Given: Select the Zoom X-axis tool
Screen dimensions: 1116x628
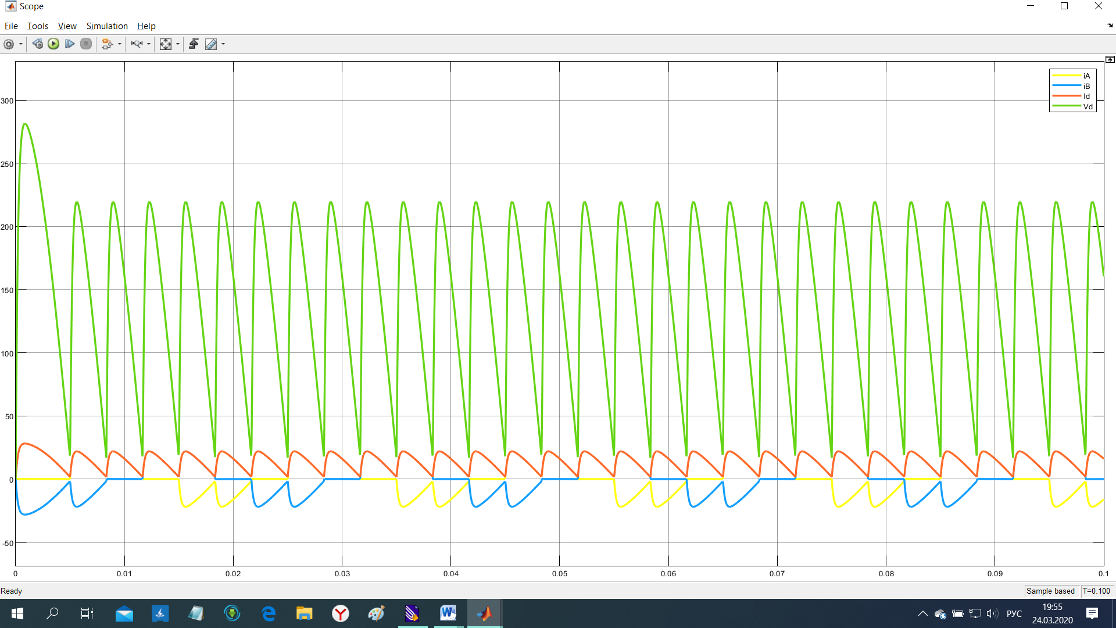Looking at the screenshot, I should coord(137,44).
